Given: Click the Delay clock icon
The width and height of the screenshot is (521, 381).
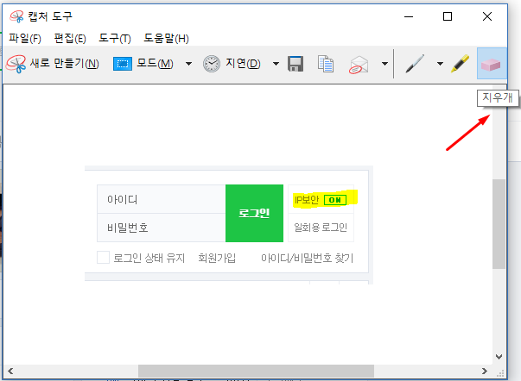Looking at the screenshot, I should tap(212, 64).
